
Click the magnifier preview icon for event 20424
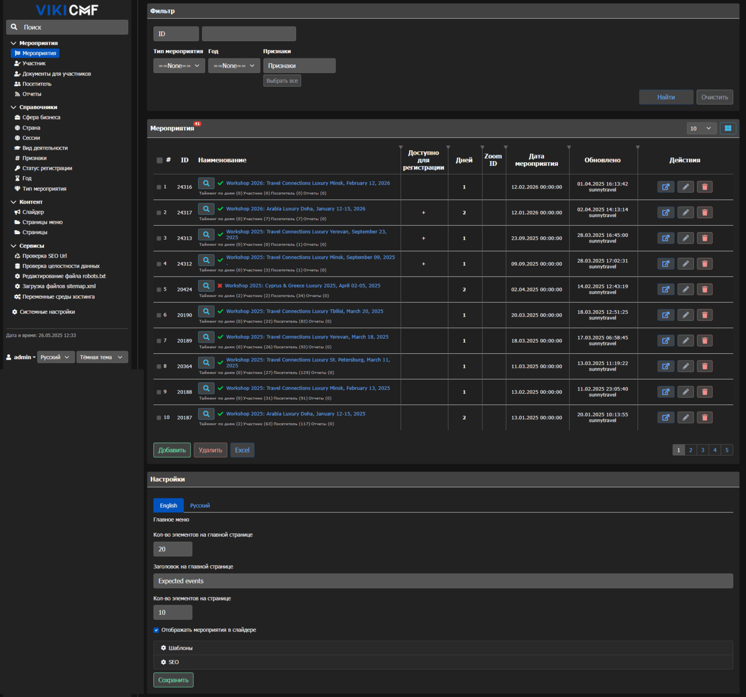[x=206, y=286]
